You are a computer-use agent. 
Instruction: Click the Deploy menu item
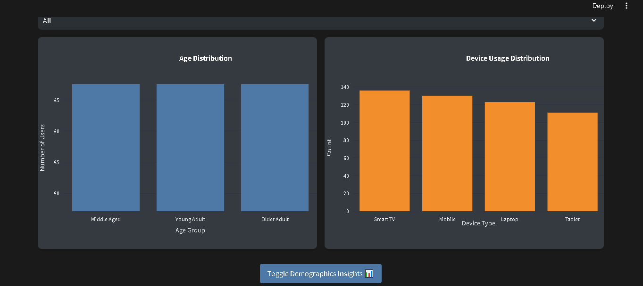pyautogui.click(x=602, y=6)
